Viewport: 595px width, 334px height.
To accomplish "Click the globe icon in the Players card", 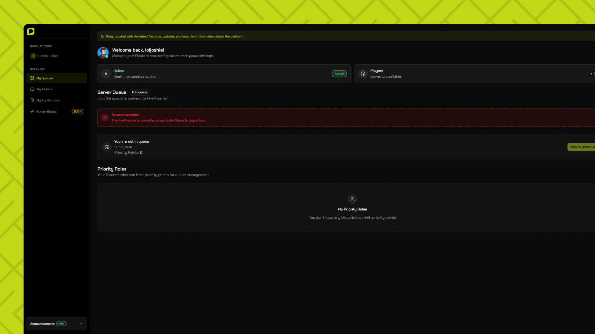I will coord(363,74).
